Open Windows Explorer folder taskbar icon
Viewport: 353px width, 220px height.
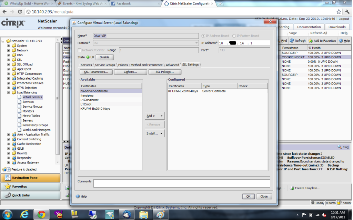coord(144,214)
